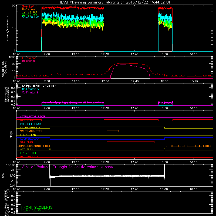Click the 17:30 time tick below the flags panel
Image resolution: width=216 pixels, height=216 pixels.
pyautogui.click(x=105, y=162)
